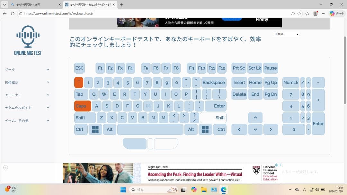
Task: Toggle the NumLk key on the numpad
Action: [291, 83]
